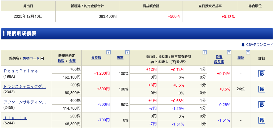Sort table by 順位 header
The width and height of the screenshot is (274, 128).
point(241,58)
